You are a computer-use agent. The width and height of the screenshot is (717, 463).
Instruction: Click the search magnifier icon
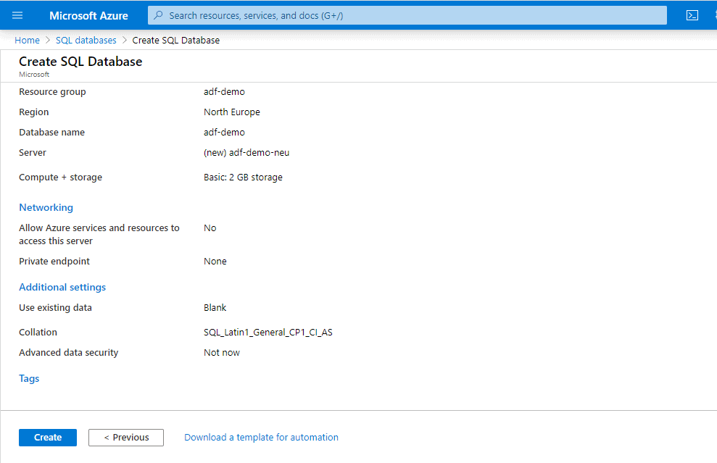[x=158, y=15]
